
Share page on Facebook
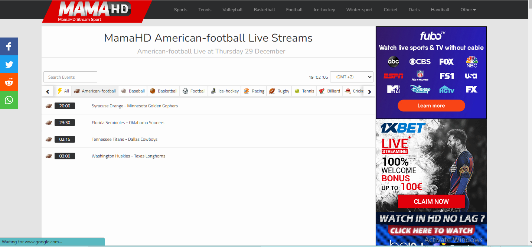(x=9, y=46)
